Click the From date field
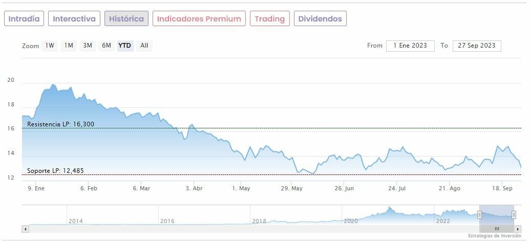530x243 pixels. [410, 46]
